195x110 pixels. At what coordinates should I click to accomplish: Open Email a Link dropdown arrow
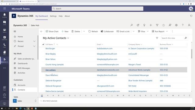[133, 31]
